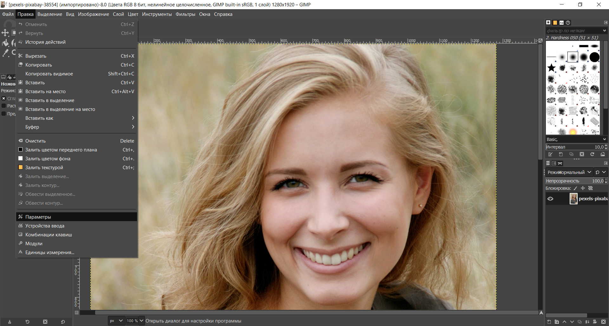This screenshot has width=609, height=326.
Task: Create a new layer button
Action: pyautogui.click(x=549, y=322)
